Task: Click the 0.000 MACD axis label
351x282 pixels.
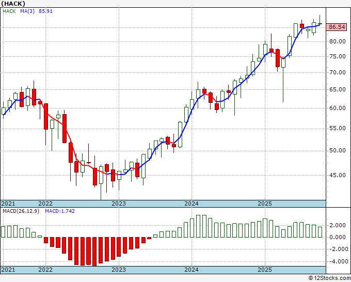Action: 338,237
